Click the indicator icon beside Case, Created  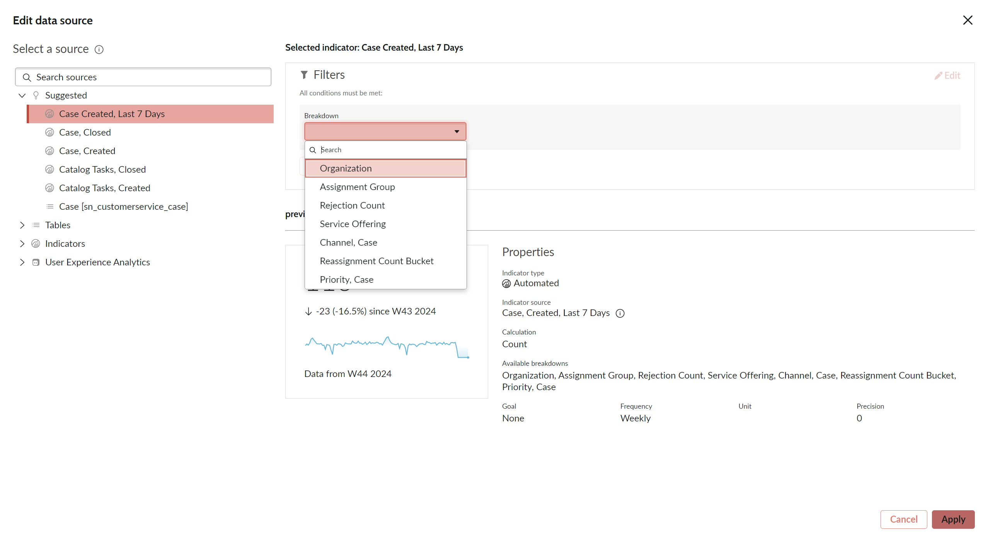[x=49, y=151]
